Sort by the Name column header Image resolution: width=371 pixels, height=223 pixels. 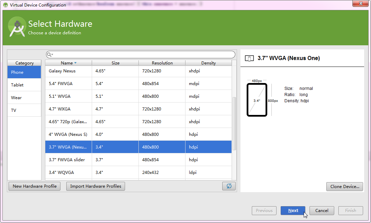click(x=68, y=63)
